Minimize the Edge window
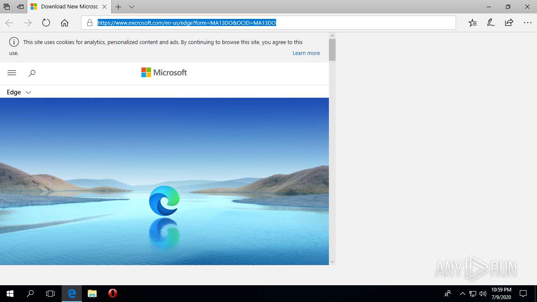The height and width of the screenshot is (302, 537). click(489, 7)
